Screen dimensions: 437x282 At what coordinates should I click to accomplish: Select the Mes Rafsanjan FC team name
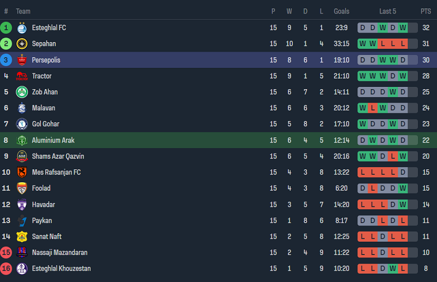(x=56, y=172)
